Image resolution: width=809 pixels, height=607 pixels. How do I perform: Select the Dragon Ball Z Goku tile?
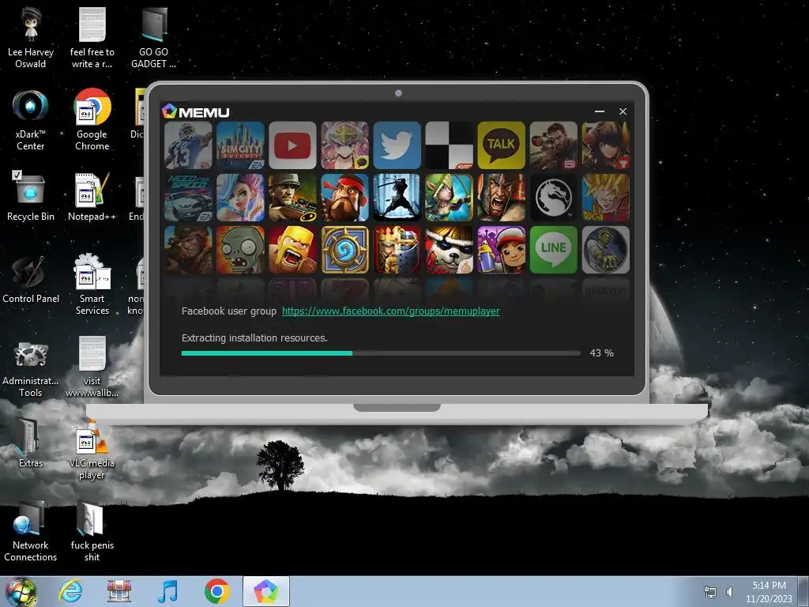[x=606, y=198]
